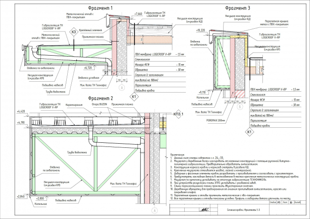
Task: Click the "К1" diamond below Fragment 1 table
Action: coord(134,97)
